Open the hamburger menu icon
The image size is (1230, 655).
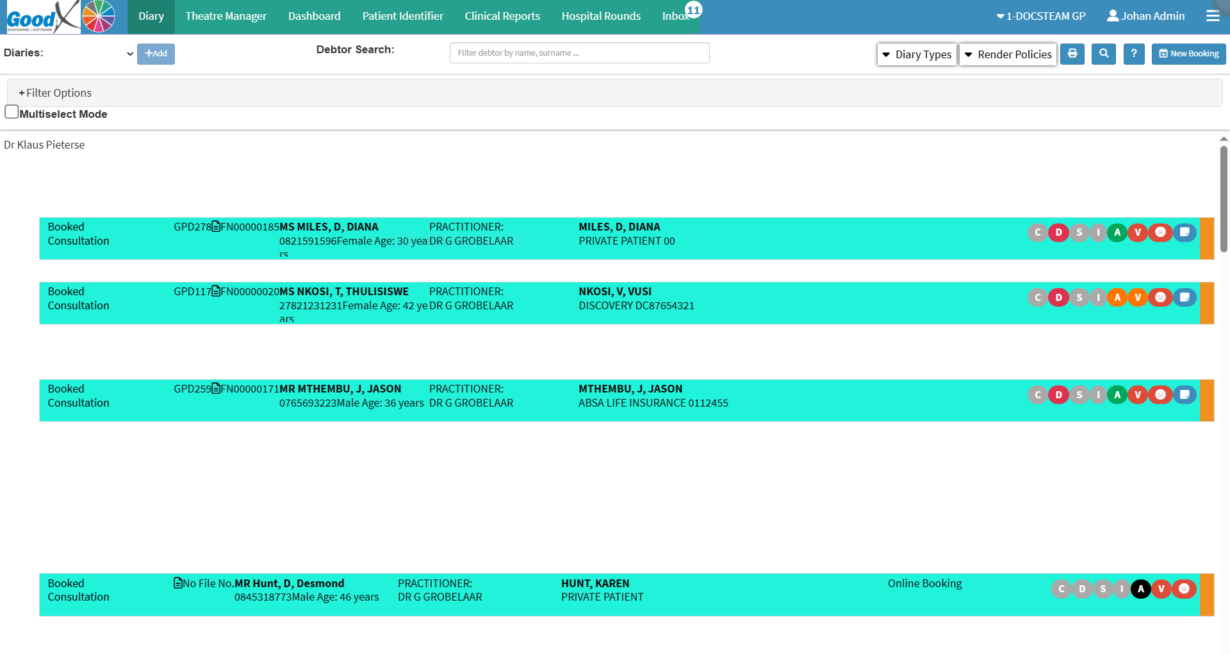click(x=1213, y=16)
